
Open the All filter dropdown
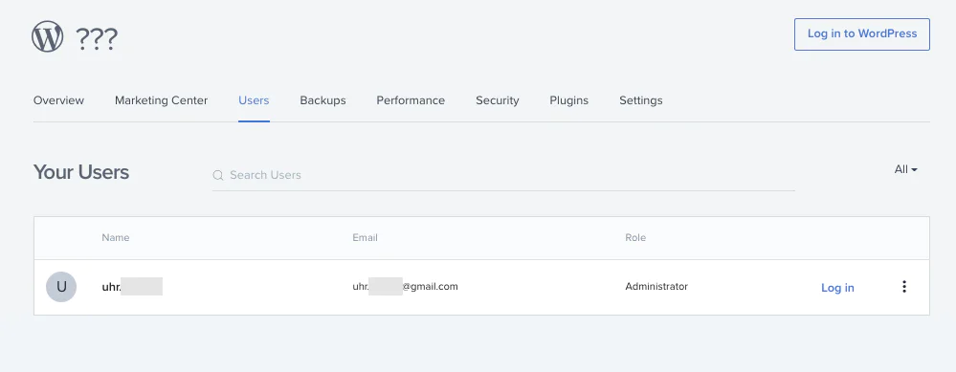pos(906,170)
